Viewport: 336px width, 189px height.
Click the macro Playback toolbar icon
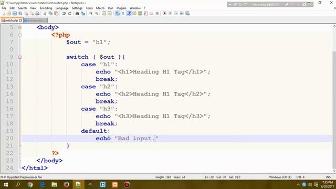pos(176,14)
